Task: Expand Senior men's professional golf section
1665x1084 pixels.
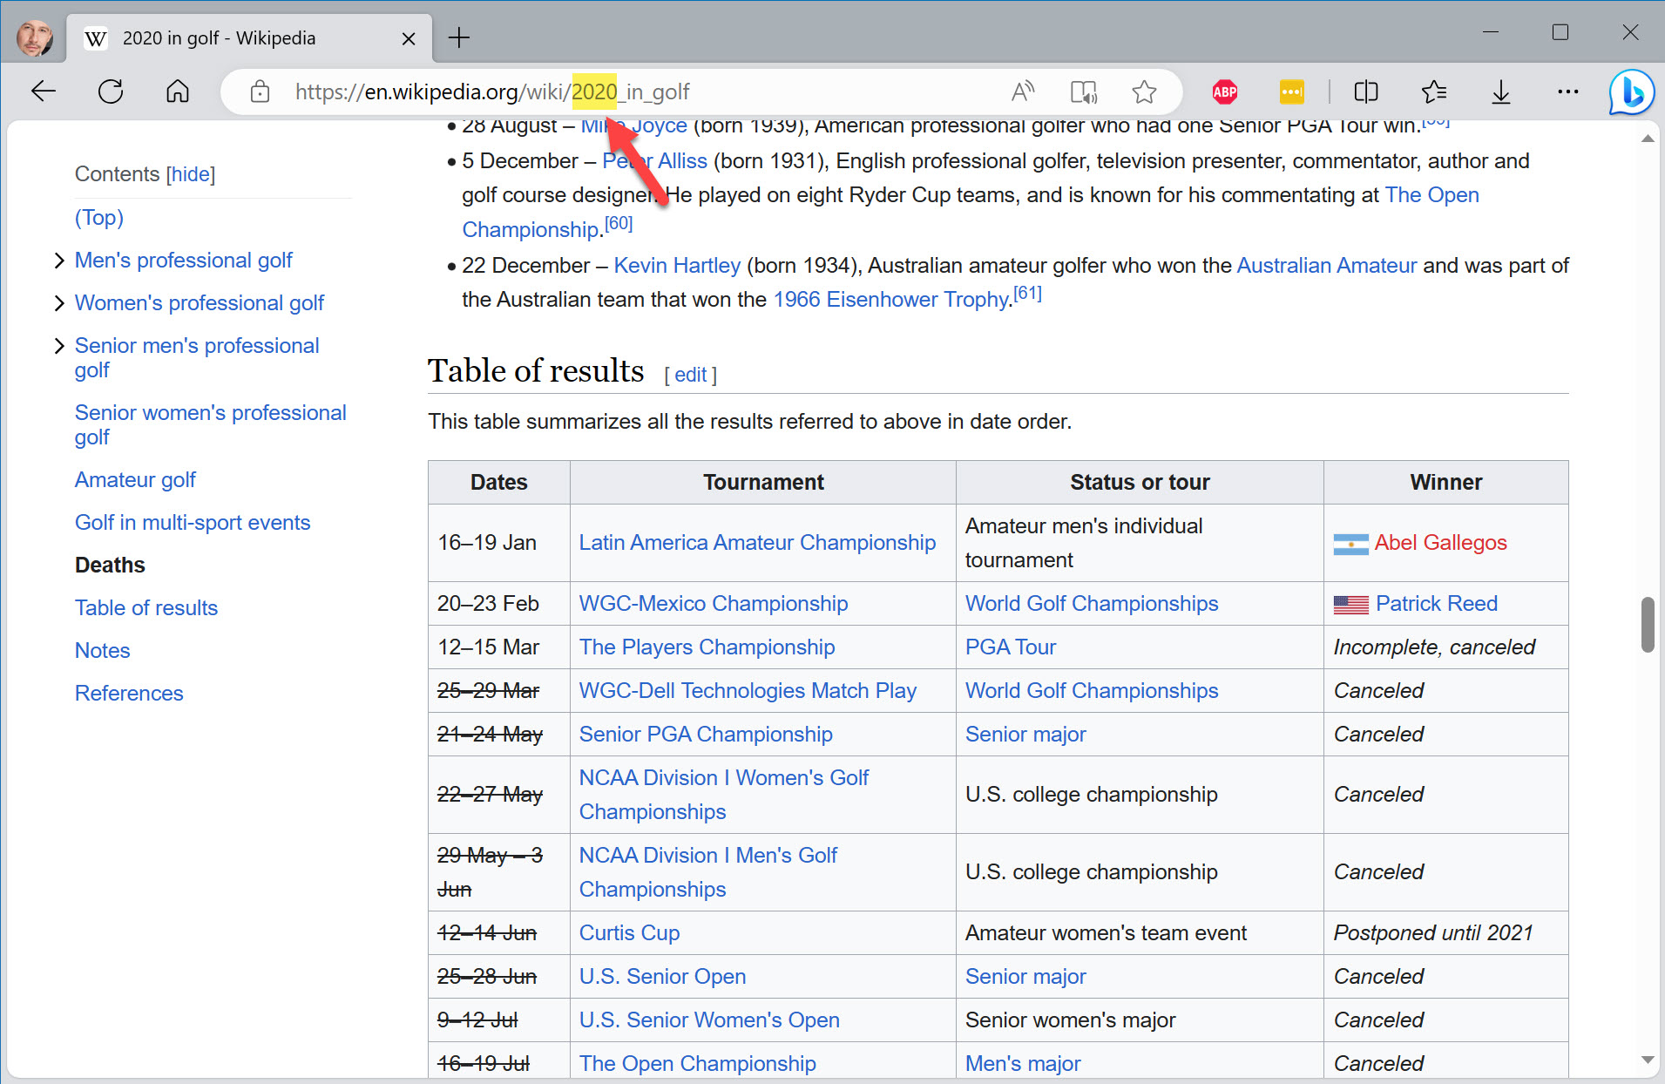Action: (x=59, y=346)
